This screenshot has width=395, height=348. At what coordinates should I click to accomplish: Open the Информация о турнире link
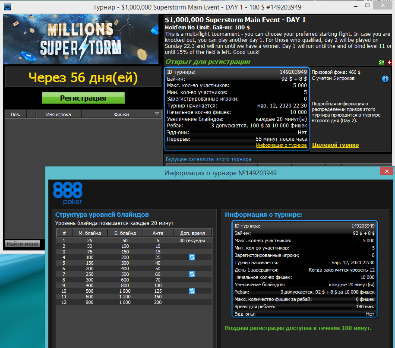click(281, 145)
